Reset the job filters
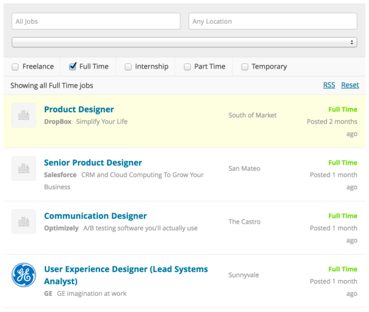 click(x=350, y=85)
